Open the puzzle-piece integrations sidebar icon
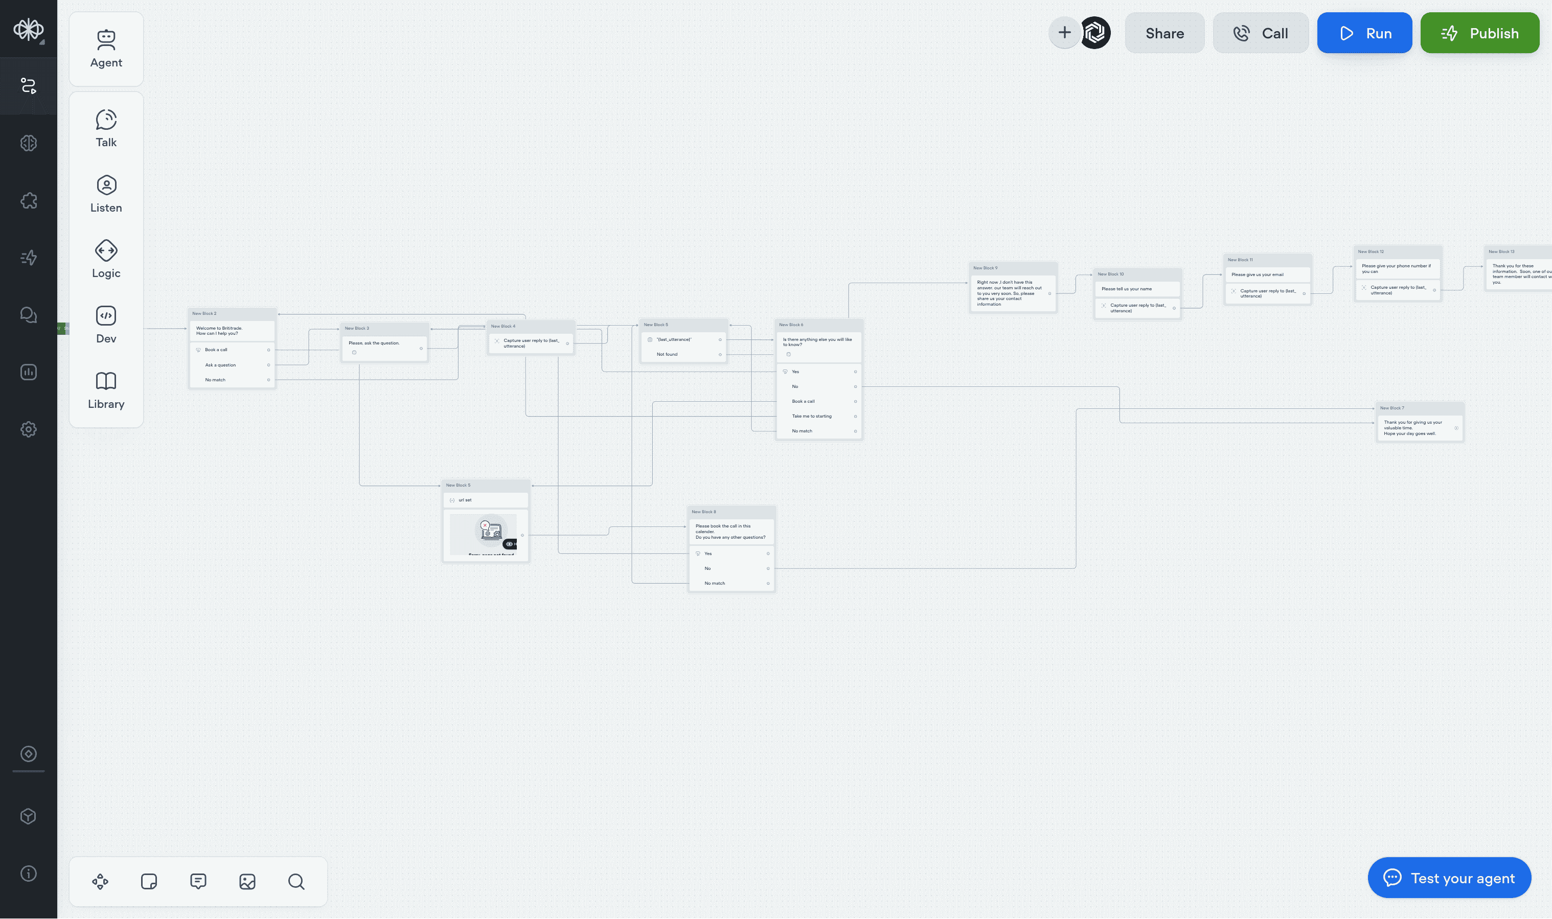The height and width of the screenshot is (919, 1552). (29, 201)
